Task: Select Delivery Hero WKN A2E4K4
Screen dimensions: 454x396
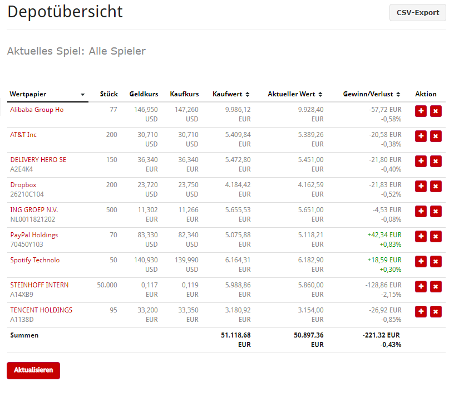Action: (x=22, y=169)
